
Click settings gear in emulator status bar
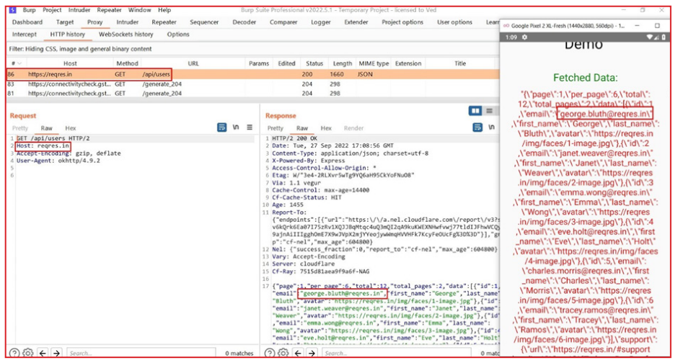(x=524, y=37)
